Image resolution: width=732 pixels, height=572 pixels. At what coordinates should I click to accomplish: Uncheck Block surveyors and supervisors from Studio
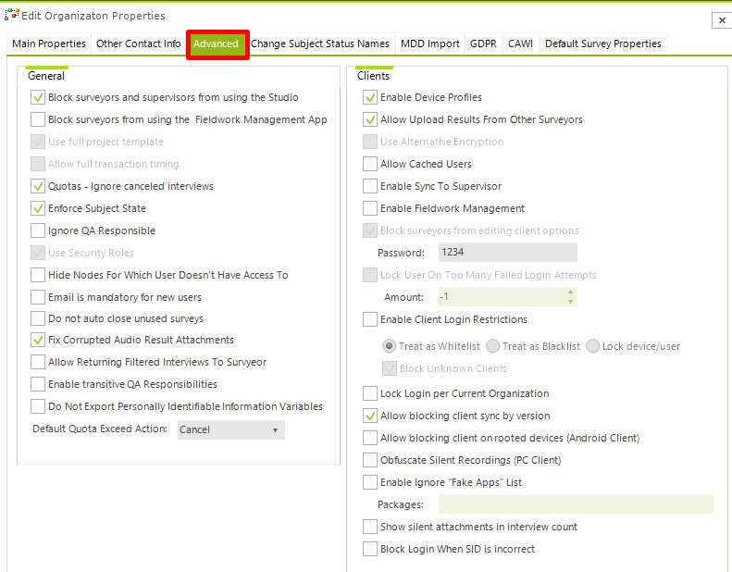38,97
